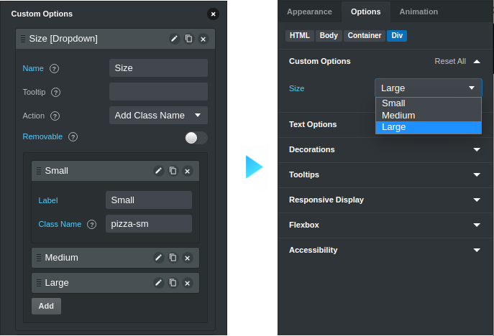Image resolution: width=494 pixels, height=336 pixels.
Task: Open the Action dropdown (Add Class Name)
Action: tap(158, 116)
